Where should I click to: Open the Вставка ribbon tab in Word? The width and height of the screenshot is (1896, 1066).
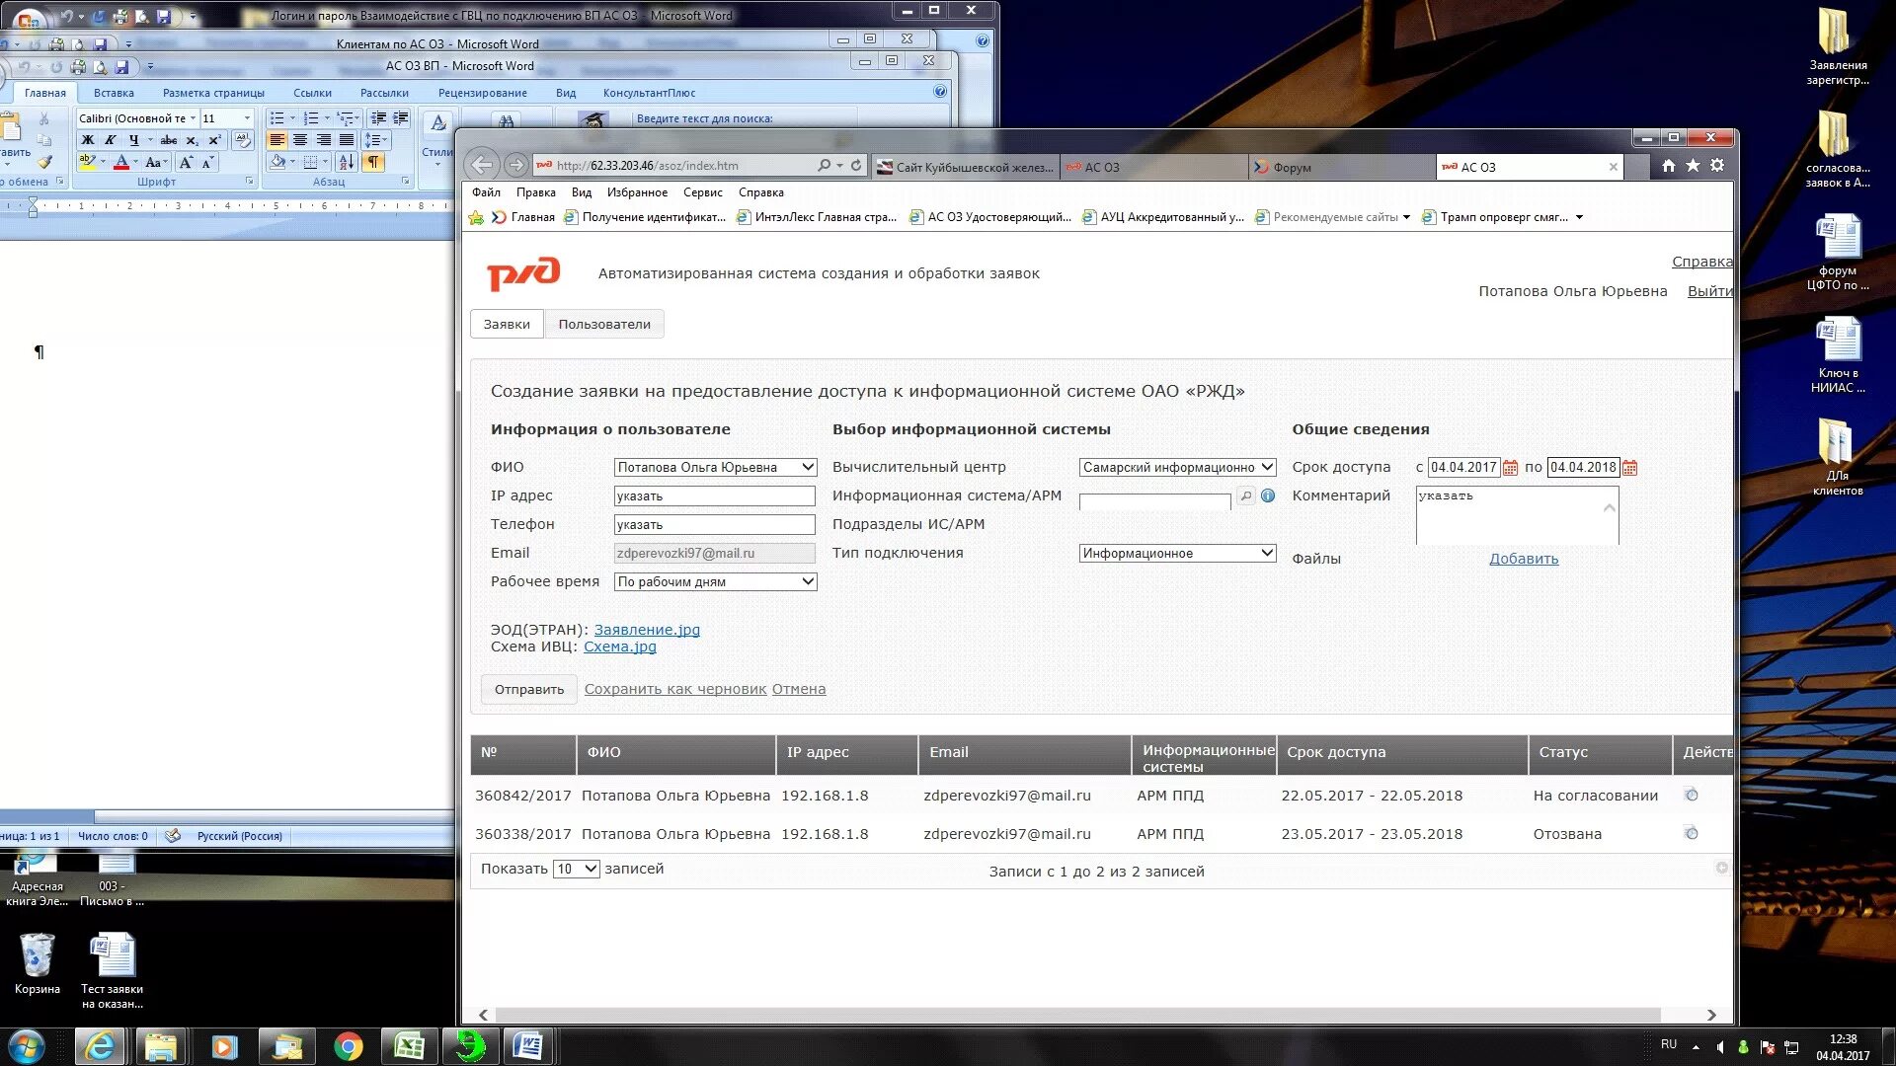pos(114,93)
